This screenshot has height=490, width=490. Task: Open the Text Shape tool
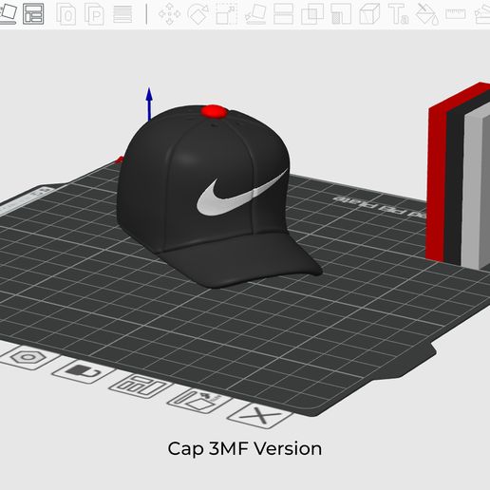click(398, 13)
